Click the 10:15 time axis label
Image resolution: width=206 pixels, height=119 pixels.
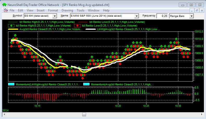pyautogui.click(x=37, y=106)
